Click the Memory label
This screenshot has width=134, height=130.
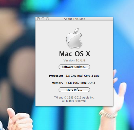57,83
